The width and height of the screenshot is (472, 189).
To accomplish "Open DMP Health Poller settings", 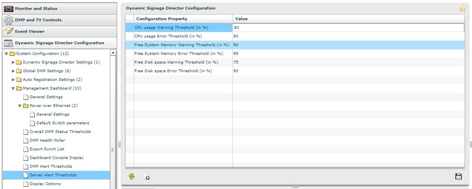I will pos(47,140).
